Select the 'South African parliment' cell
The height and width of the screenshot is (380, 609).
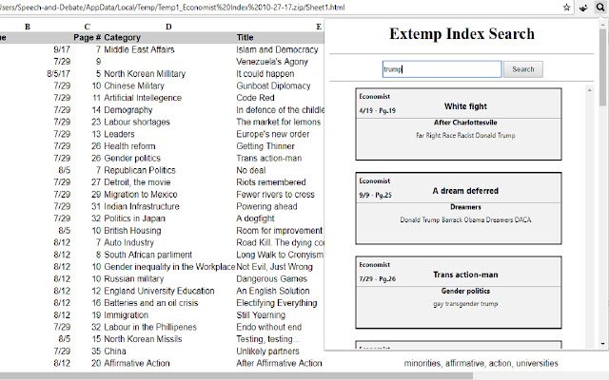148,255
